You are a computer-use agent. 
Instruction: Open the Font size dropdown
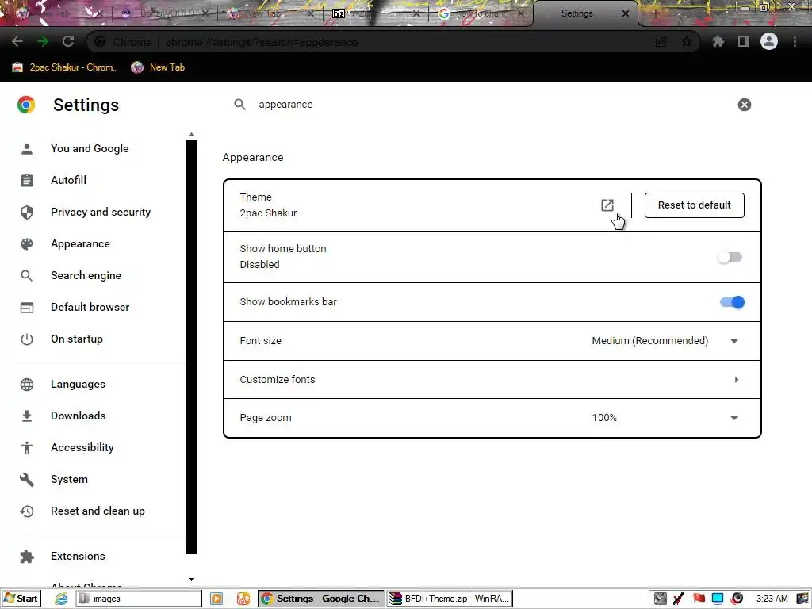coord(665,341)
